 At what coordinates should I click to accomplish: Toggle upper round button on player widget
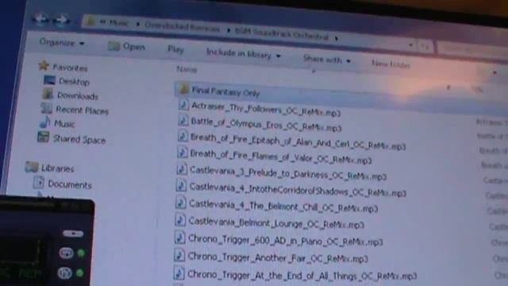(x=66, y=253)
